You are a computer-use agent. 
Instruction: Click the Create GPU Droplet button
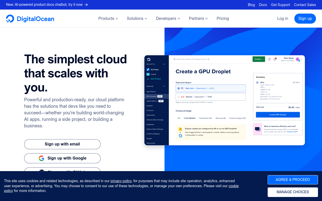[x=278, y=115]
